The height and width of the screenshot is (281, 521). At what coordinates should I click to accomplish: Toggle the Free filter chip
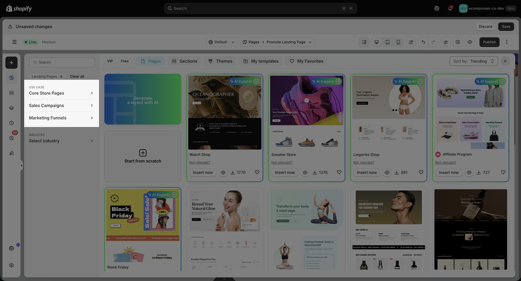click(x=125, y=61)
